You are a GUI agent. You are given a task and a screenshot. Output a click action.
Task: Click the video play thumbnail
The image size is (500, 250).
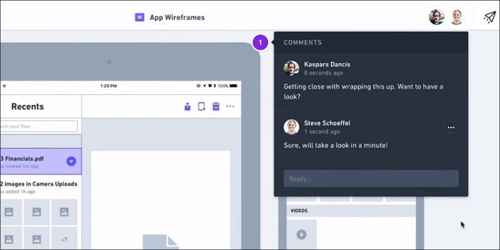(x=301, y=235)
